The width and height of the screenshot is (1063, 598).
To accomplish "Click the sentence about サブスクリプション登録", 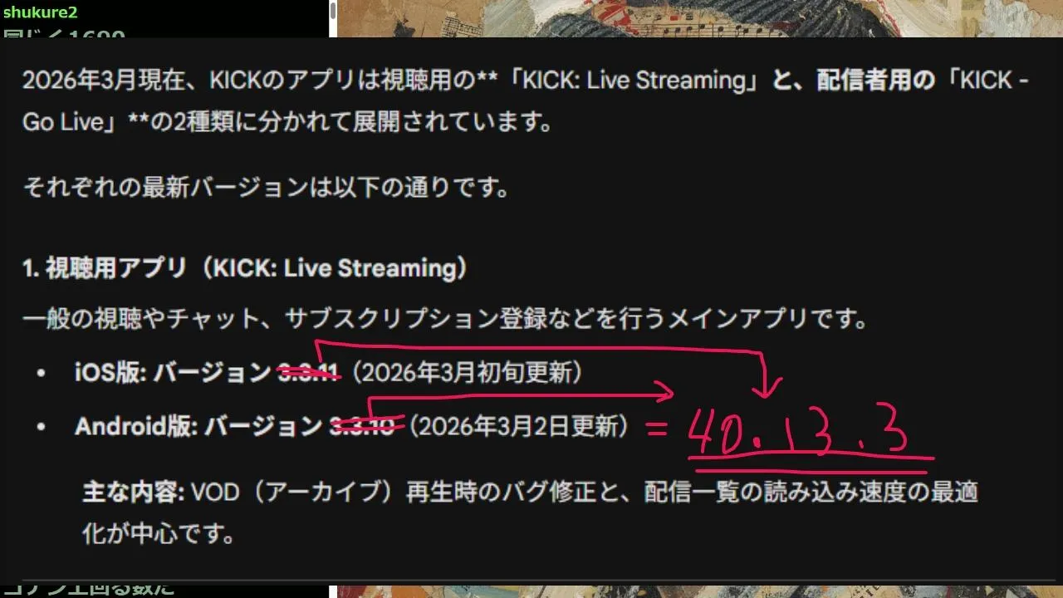I will pyautogui.click(x=445, y=320).
